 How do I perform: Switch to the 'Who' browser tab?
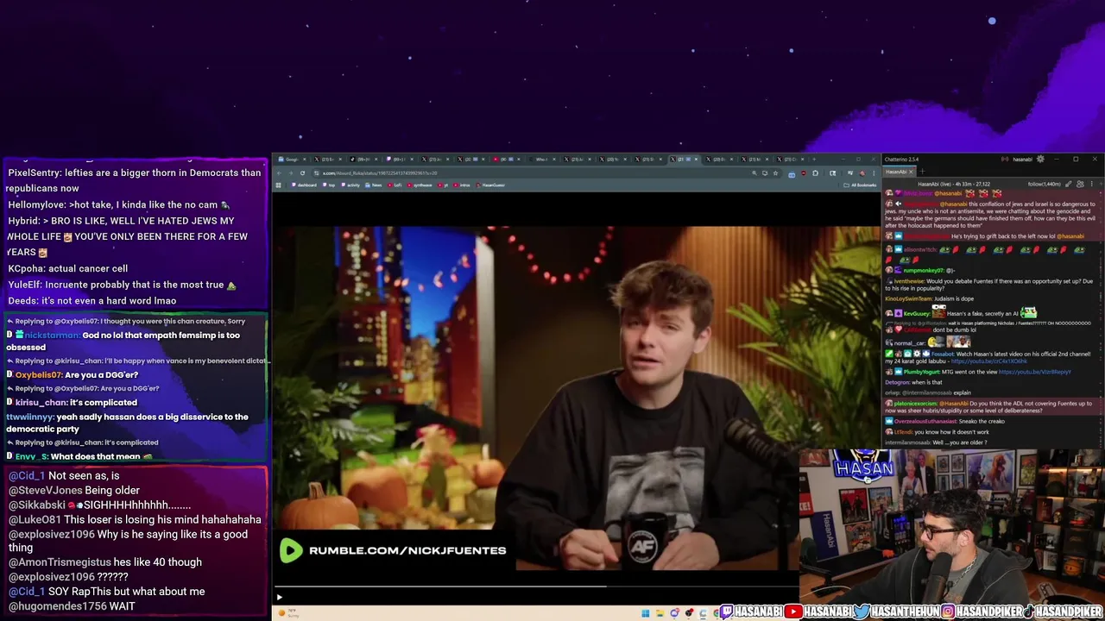point(540,159)
